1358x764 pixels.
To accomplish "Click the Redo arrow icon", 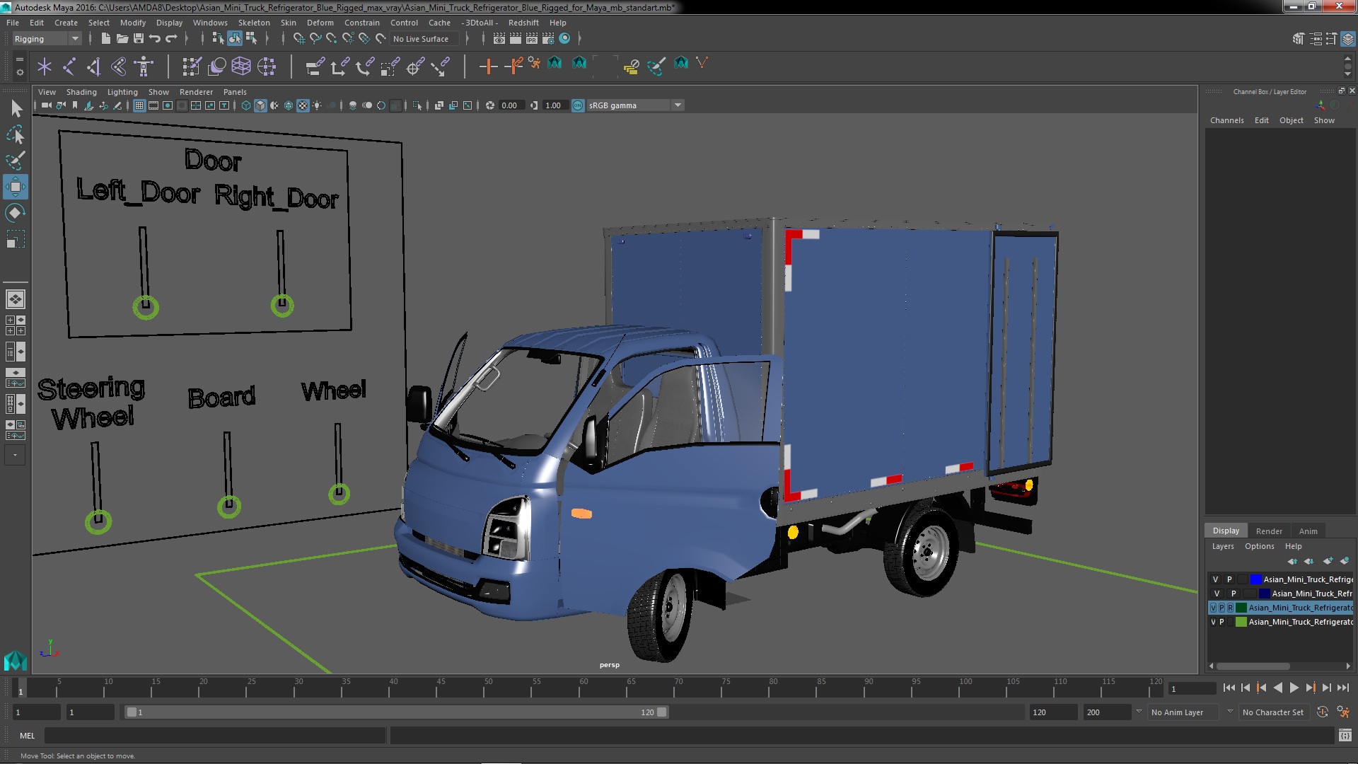I will (x=171, y=38).
